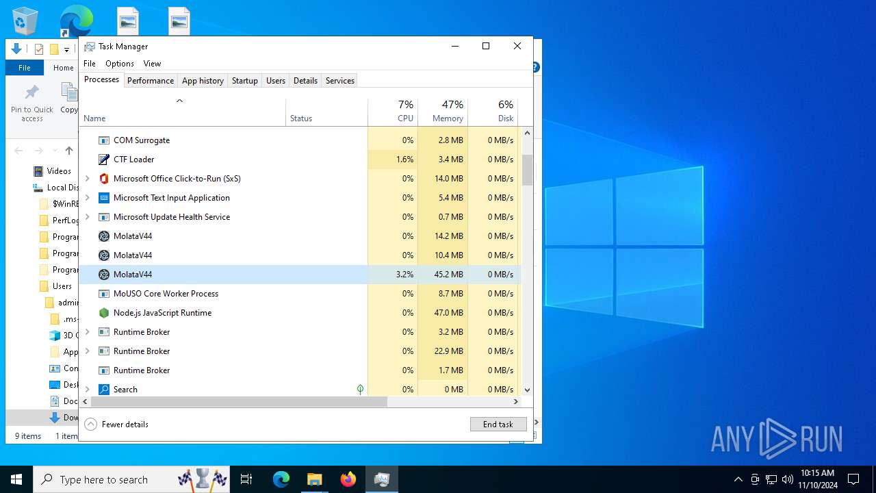Show hidden system tray icons
The height and width of the screenshot is (493, 876).
[x=738, y=479]
